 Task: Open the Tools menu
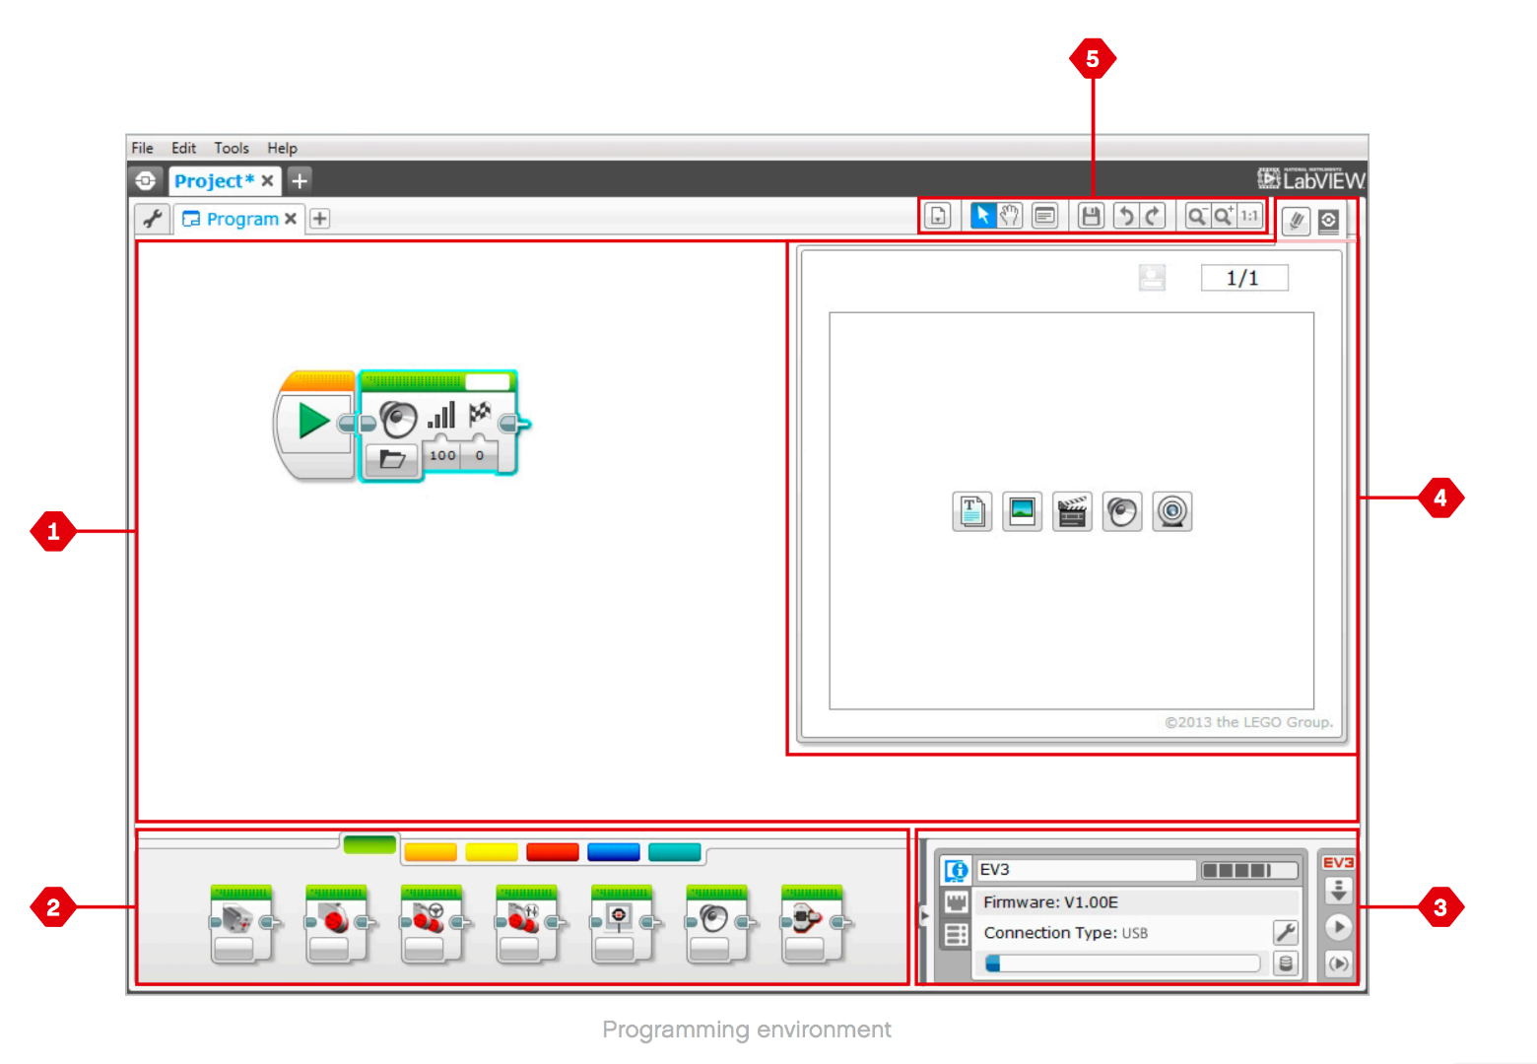(231, 148)
